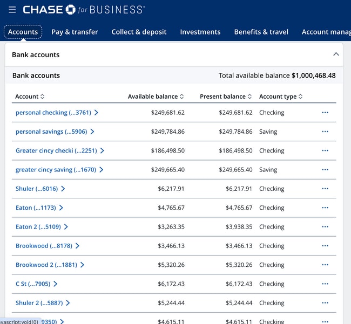Open more options for personal savings (...5906)

tap(325, 132)
